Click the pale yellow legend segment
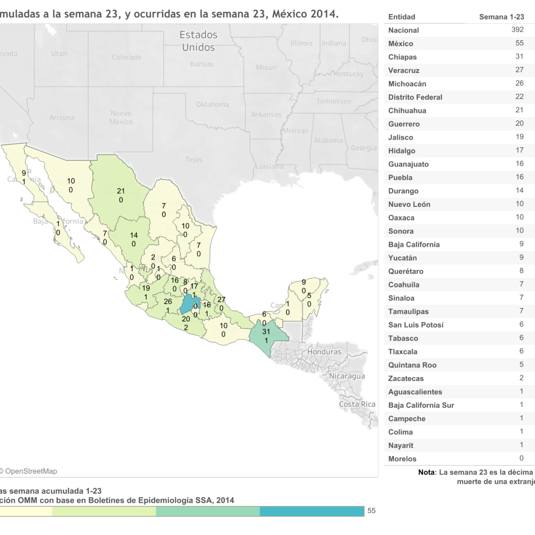 tap(26, 511)
